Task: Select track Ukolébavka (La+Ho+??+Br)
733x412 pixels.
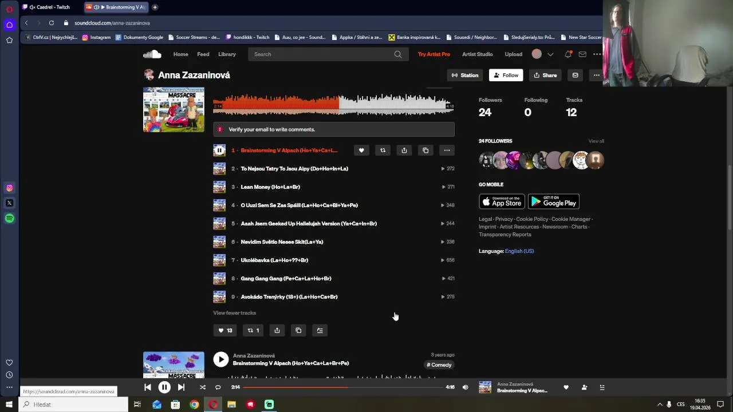Action: (x=274, y=260)
